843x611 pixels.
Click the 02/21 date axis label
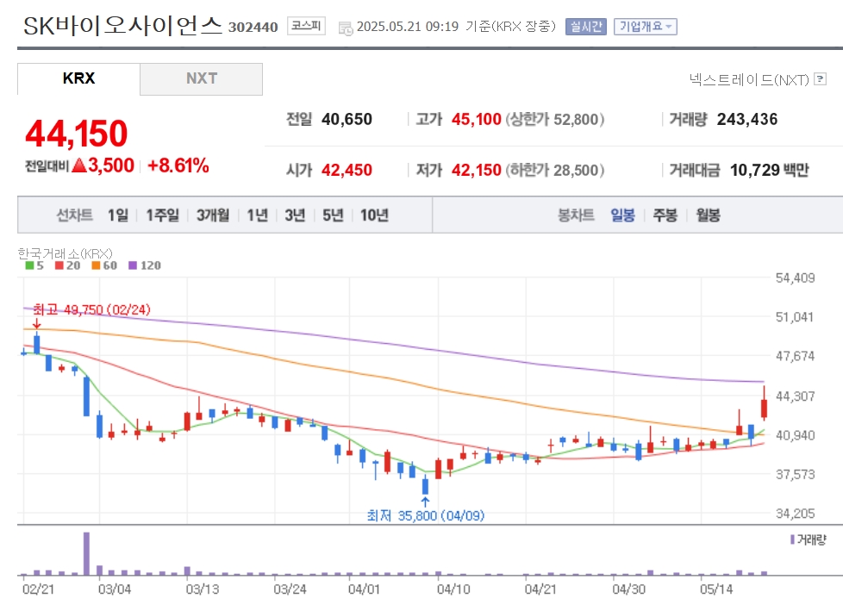tap(38, 589)
